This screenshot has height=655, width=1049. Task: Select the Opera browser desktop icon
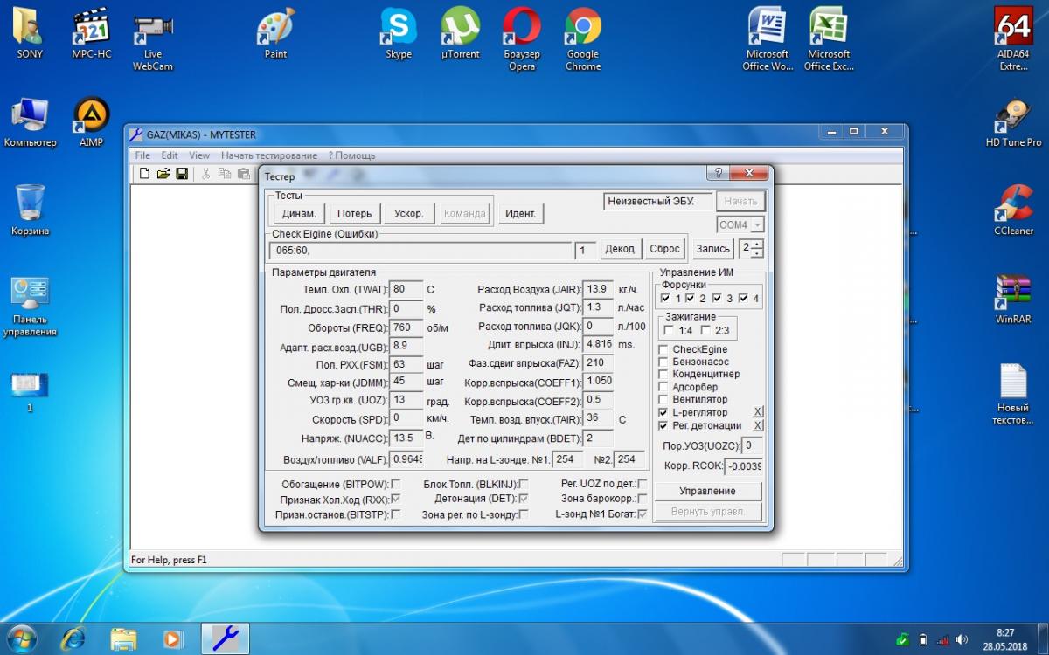(x=522, y=38)
